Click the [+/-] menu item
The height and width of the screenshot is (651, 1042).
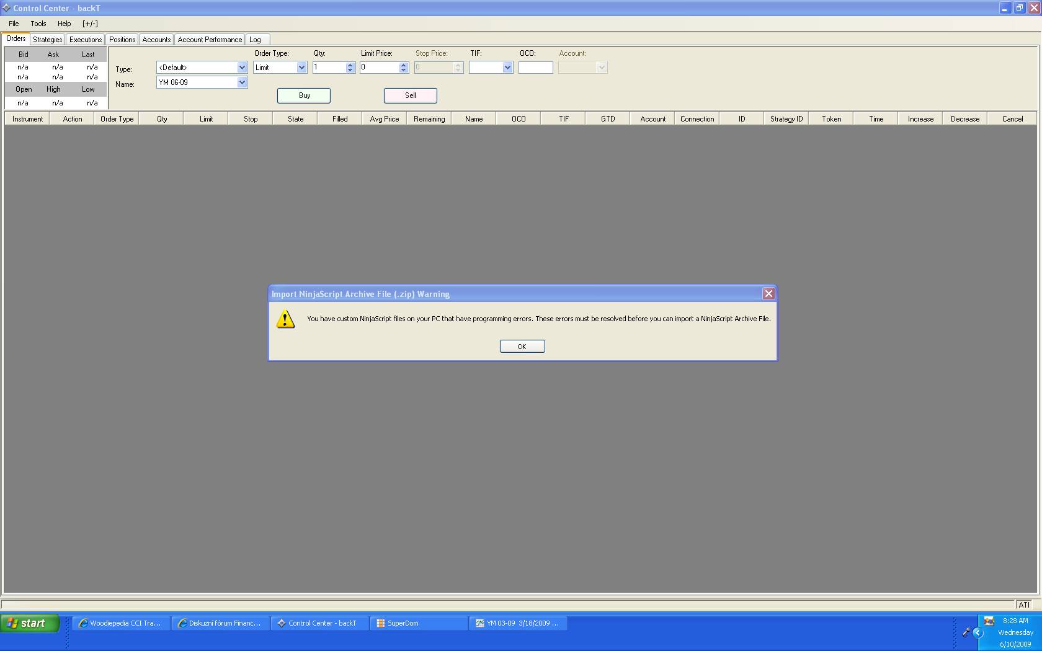pyautogui.click(x=90, y=24)
